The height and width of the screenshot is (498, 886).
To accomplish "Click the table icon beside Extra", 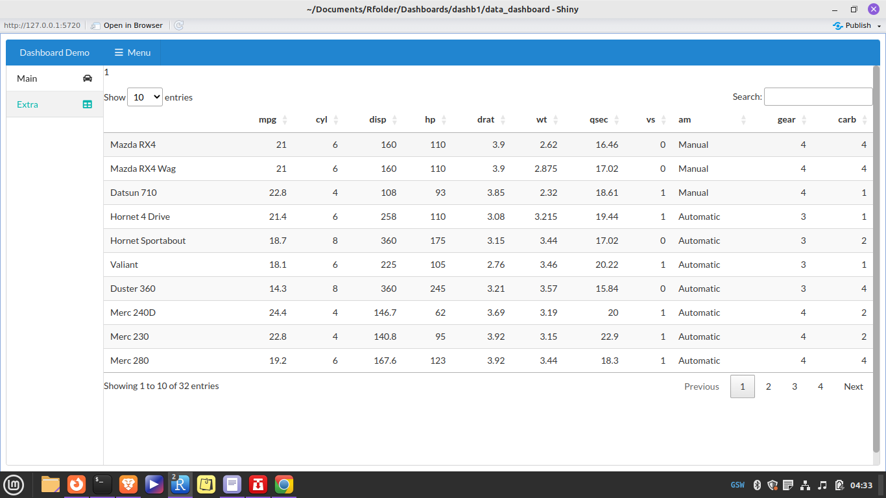I will (x=87, y=104).
